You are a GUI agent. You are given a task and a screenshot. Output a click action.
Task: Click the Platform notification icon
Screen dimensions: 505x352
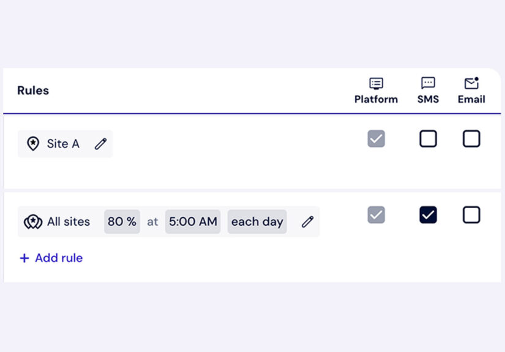[376, 83]
